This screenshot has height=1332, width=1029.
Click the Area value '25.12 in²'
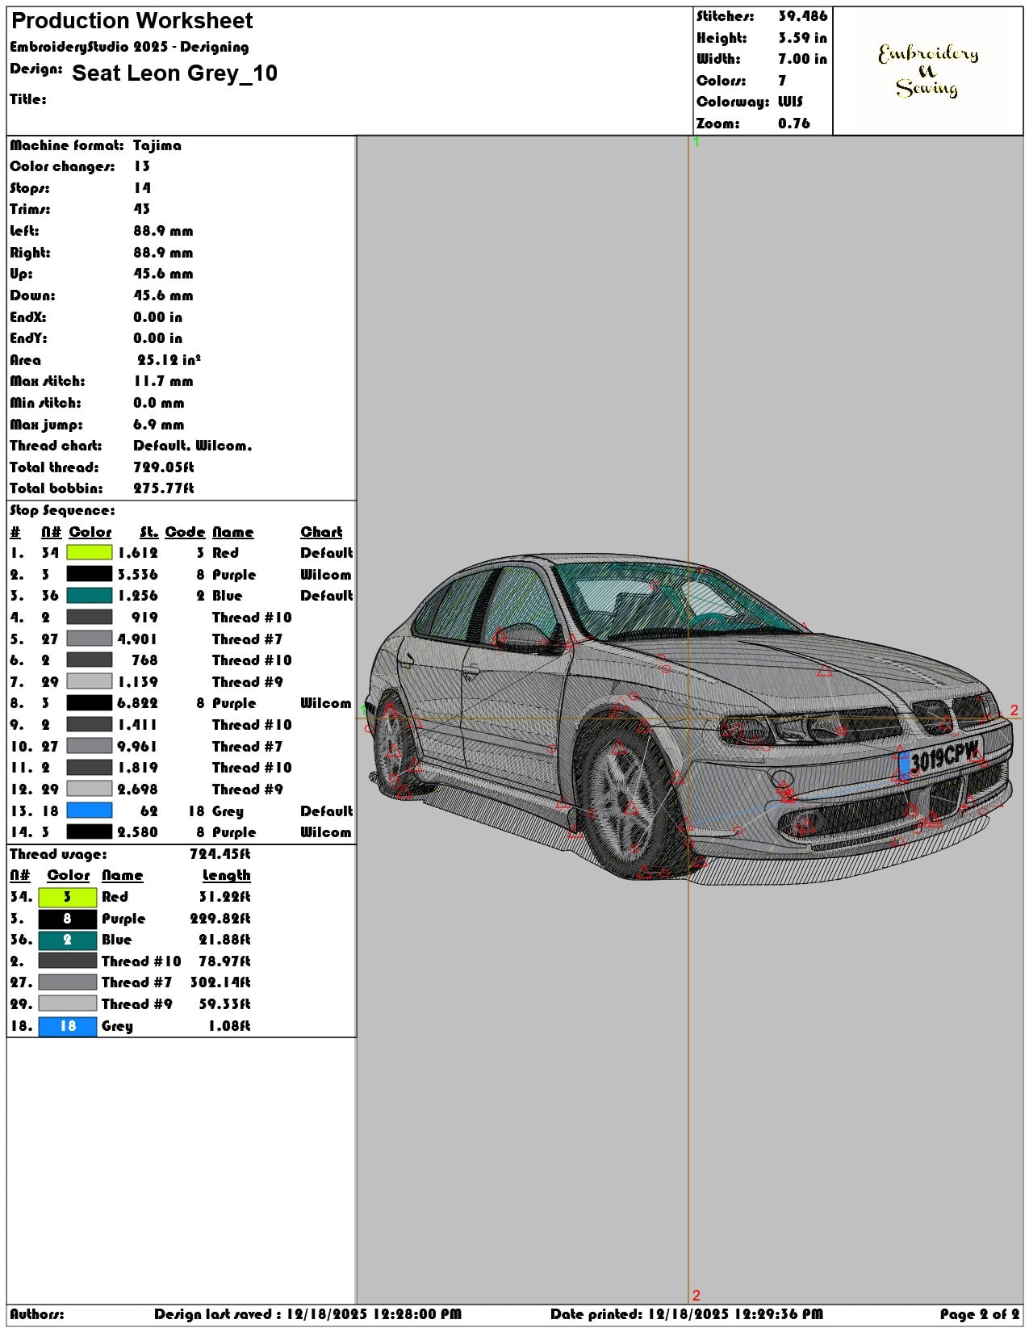(169, 360)
